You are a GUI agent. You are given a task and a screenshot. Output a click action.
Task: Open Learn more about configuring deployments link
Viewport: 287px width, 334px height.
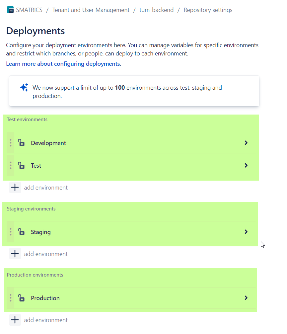[x=63, y=64]
